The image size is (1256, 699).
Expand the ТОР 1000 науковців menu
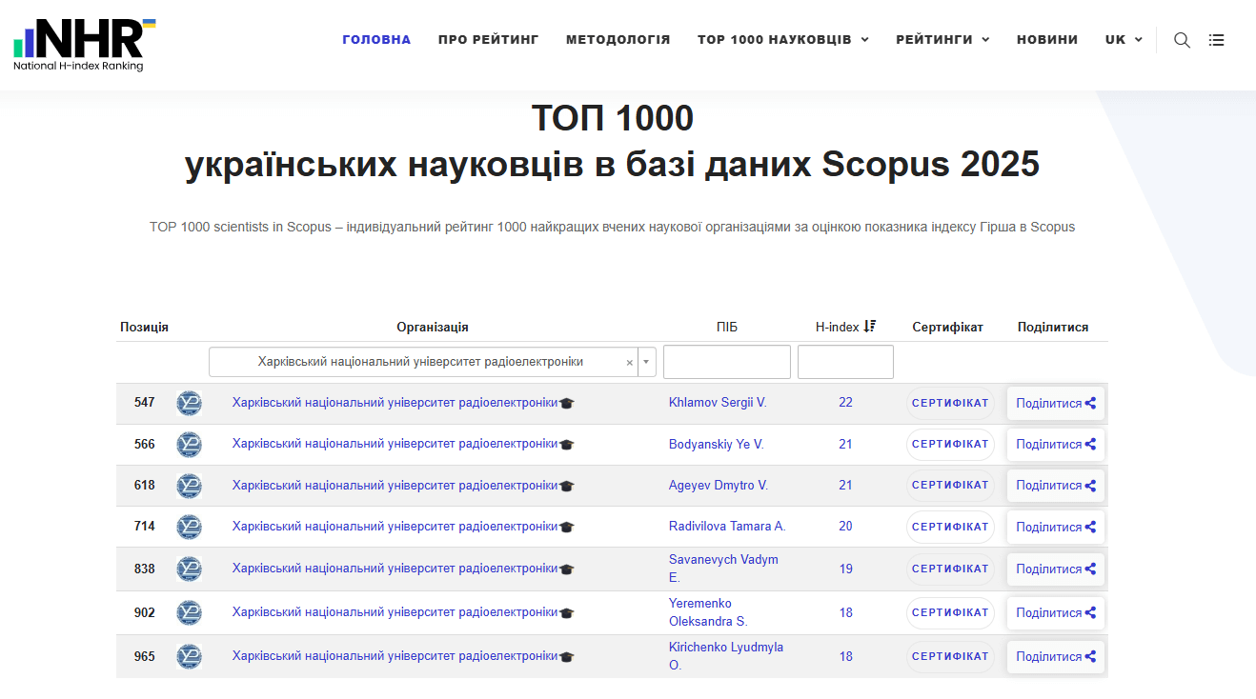pos(782,40)
